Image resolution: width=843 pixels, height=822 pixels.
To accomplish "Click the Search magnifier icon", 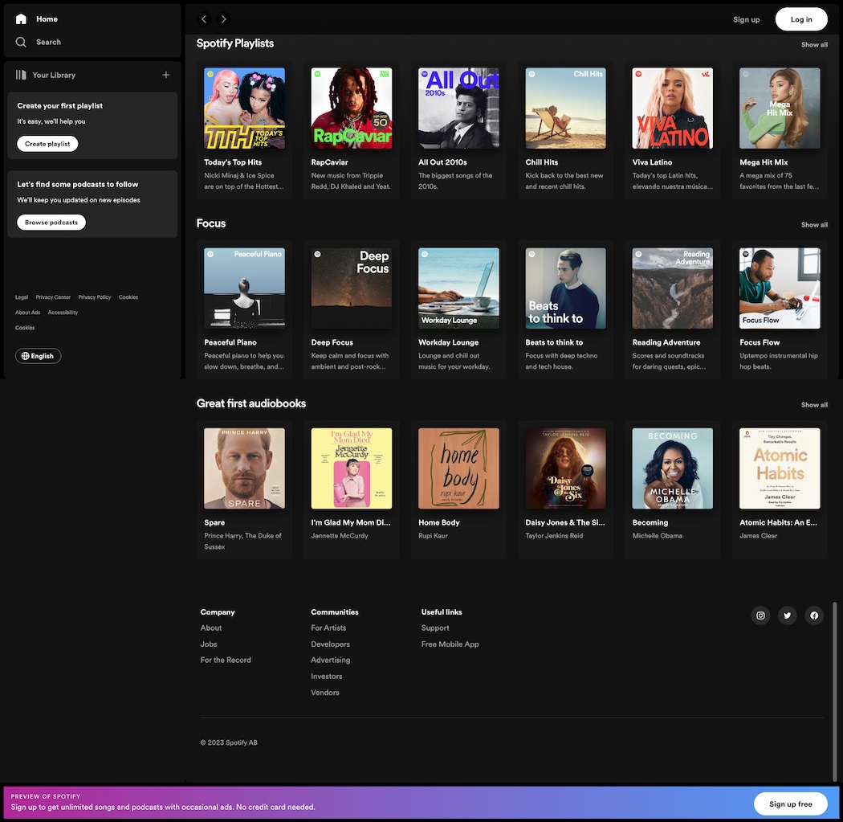I will pyautogui.click(x=21, y=42).
